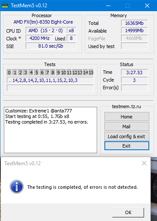Viewport: 157px width, 221px height.
Task: Click the 4200 MHz clock value
Action: pos(39,38)
